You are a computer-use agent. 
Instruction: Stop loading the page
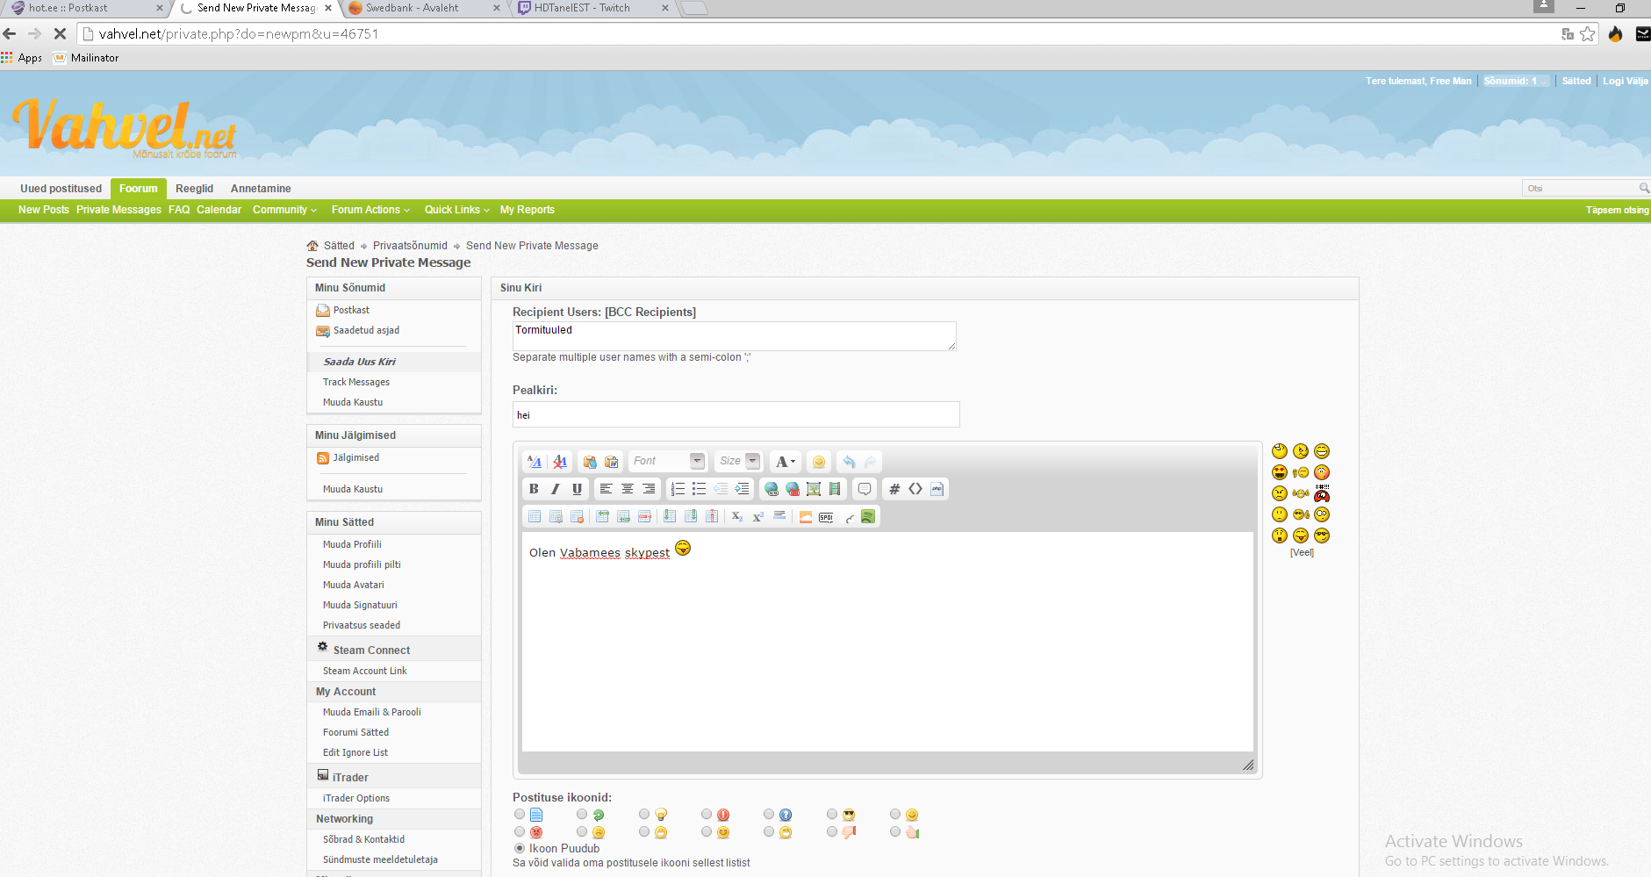coord(60,34)
